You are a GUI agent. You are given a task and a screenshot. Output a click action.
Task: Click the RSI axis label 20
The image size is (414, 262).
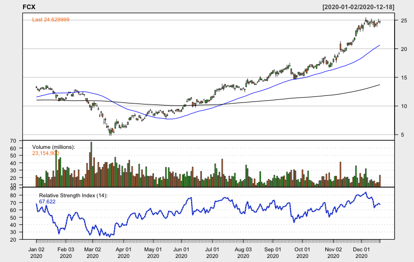pyautogui.click(x=13, y=240)
